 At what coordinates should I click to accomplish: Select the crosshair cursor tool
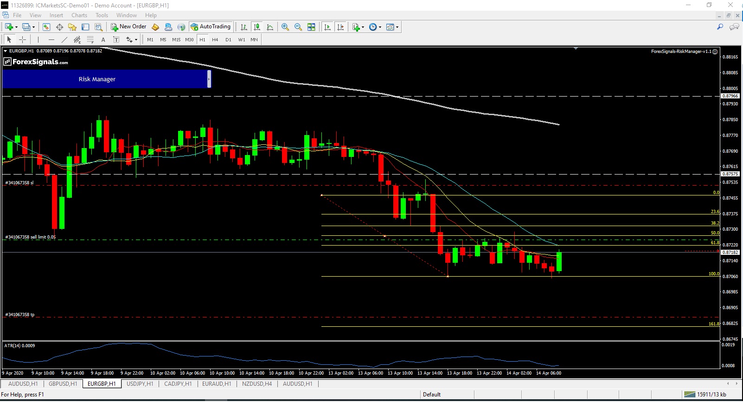click(22, 39)
